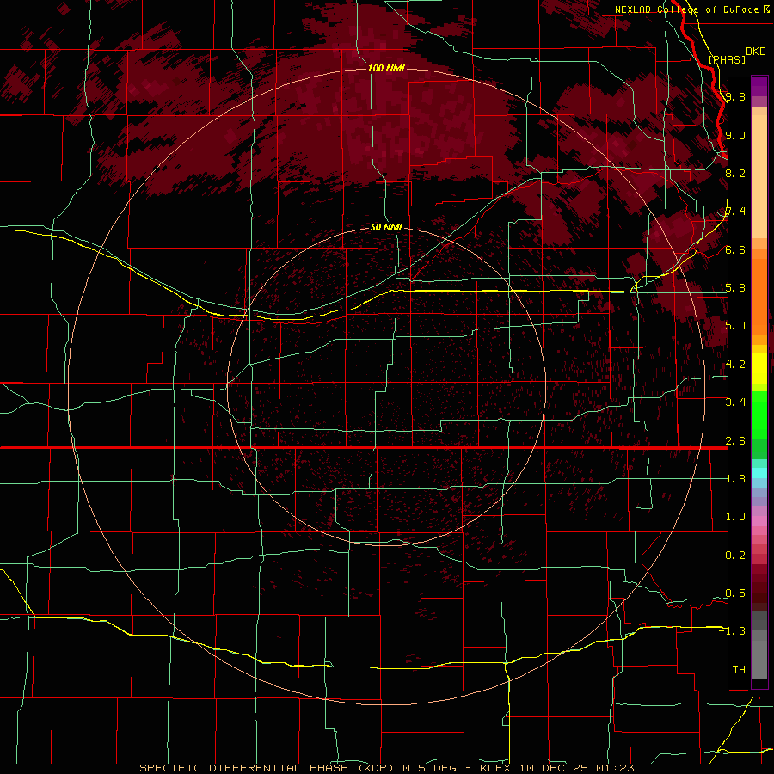Click the 4.2 value on color scale

(x=735, y=365)
